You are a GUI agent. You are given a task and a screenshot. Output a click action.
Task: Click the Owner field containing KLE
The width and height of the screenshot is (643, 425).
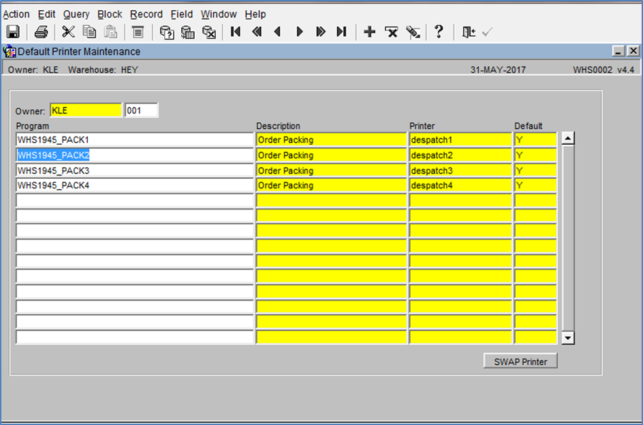coord(86,111)
